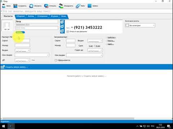Screen dimensions: 173x129
Task: Click the create new request list icon
Action: point(3,67)
